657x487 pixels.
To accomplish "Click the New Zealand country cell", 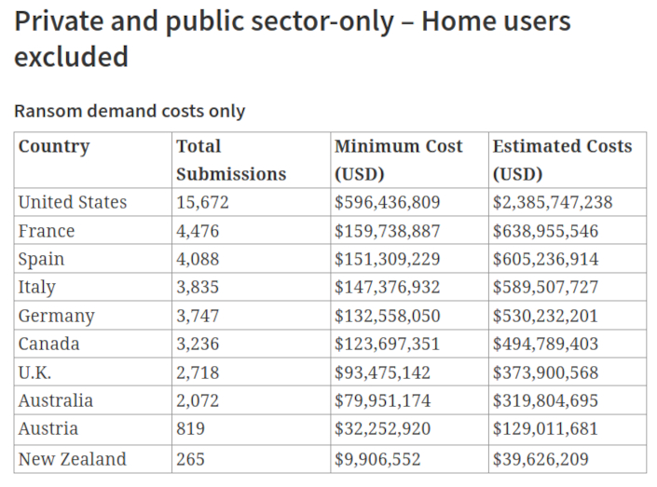I will 73,458.
